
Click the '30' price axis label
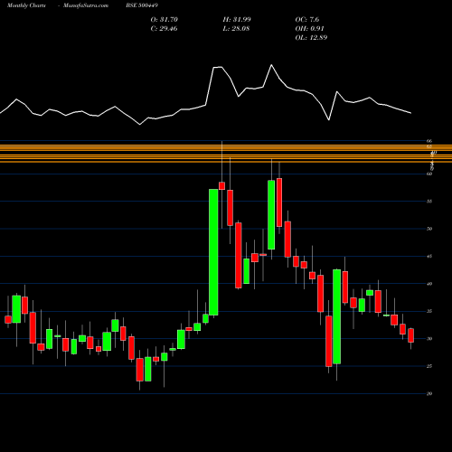[429, 339]
